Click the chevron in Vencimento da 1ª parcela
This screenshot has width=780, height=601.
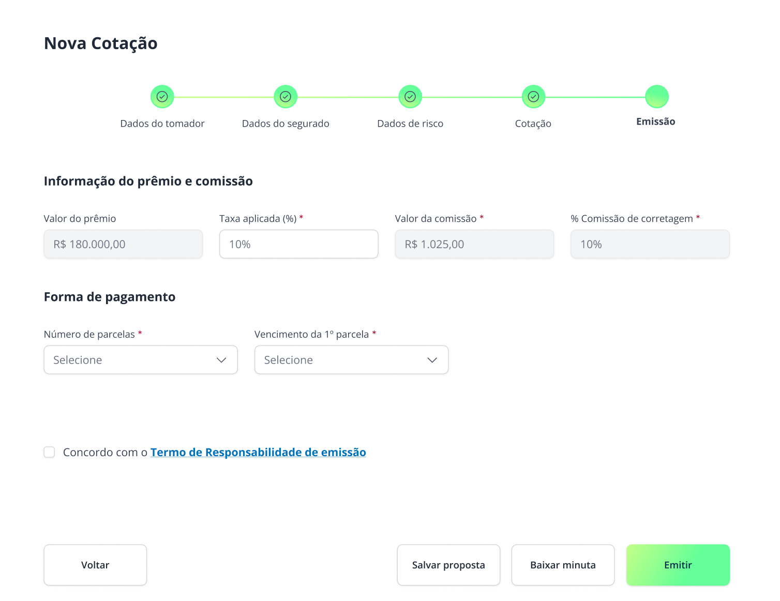click(432, 360)
